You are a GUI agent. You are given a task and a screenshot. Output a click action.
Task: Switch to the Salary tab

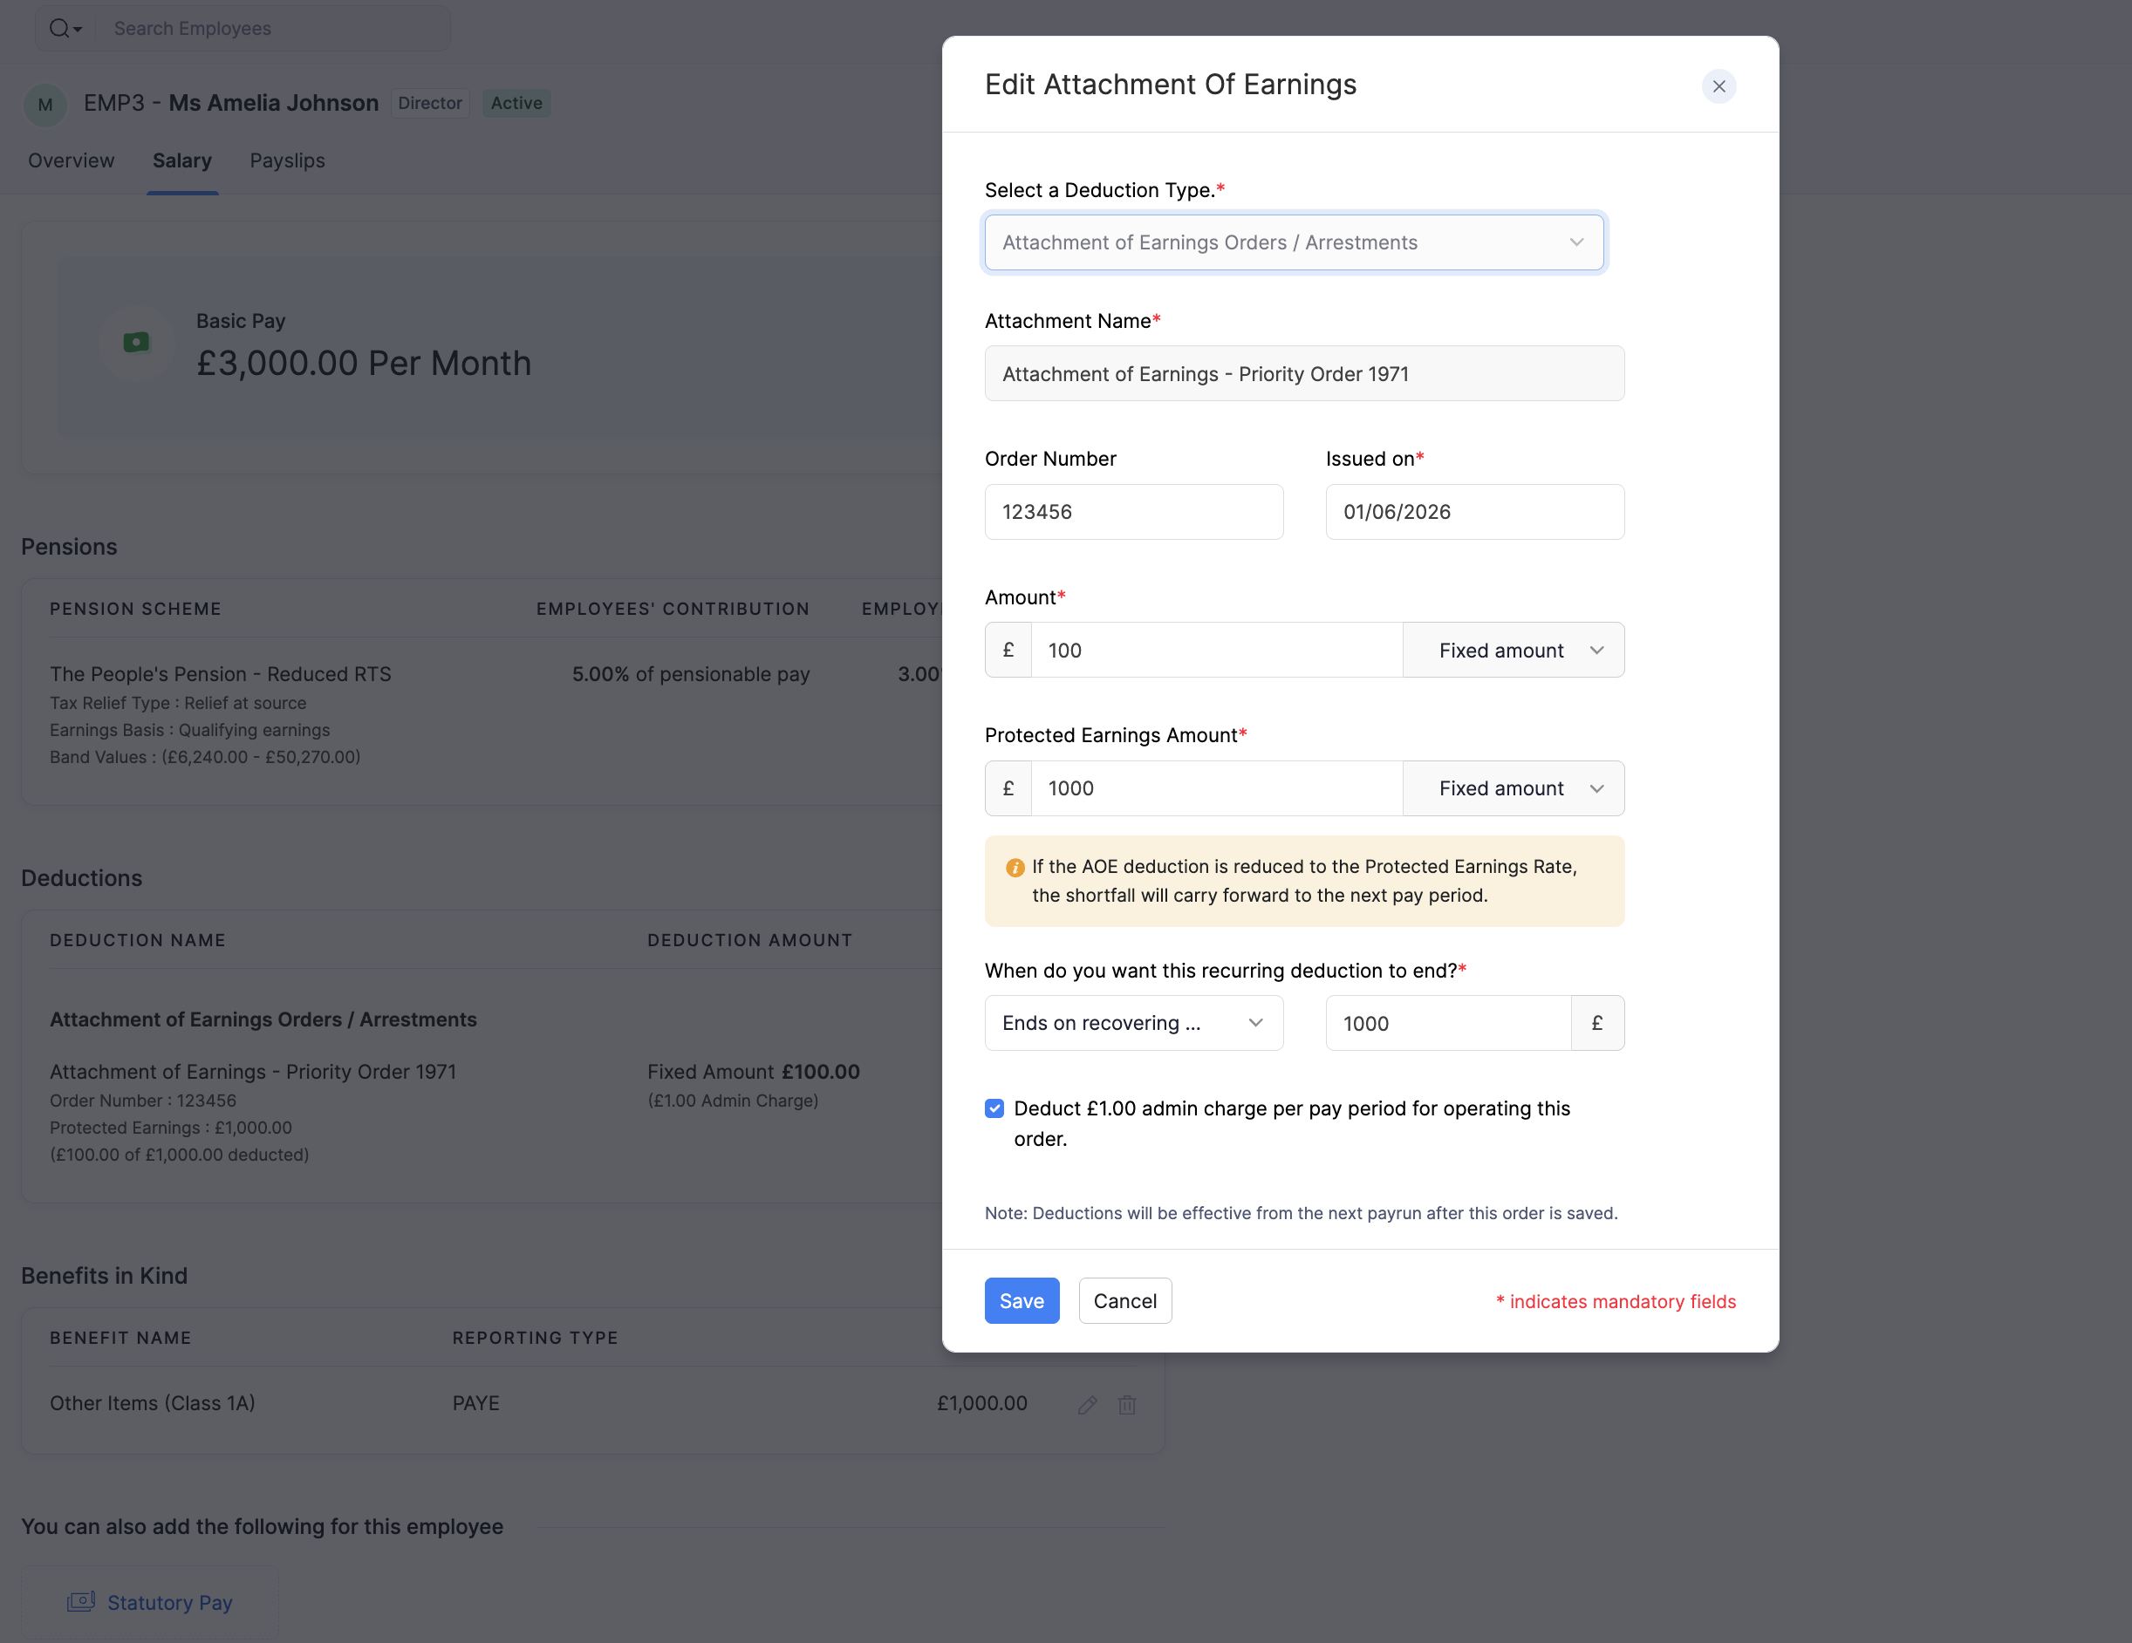point(181,161)
